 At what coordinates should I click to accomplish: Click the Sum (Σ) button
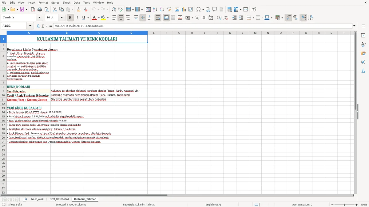(x=43, y=26)
